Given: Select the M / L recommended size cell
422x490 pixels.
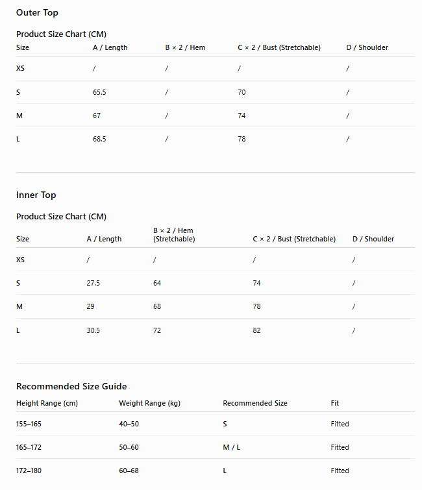Looking at the screenshot, I should [232, 448].
